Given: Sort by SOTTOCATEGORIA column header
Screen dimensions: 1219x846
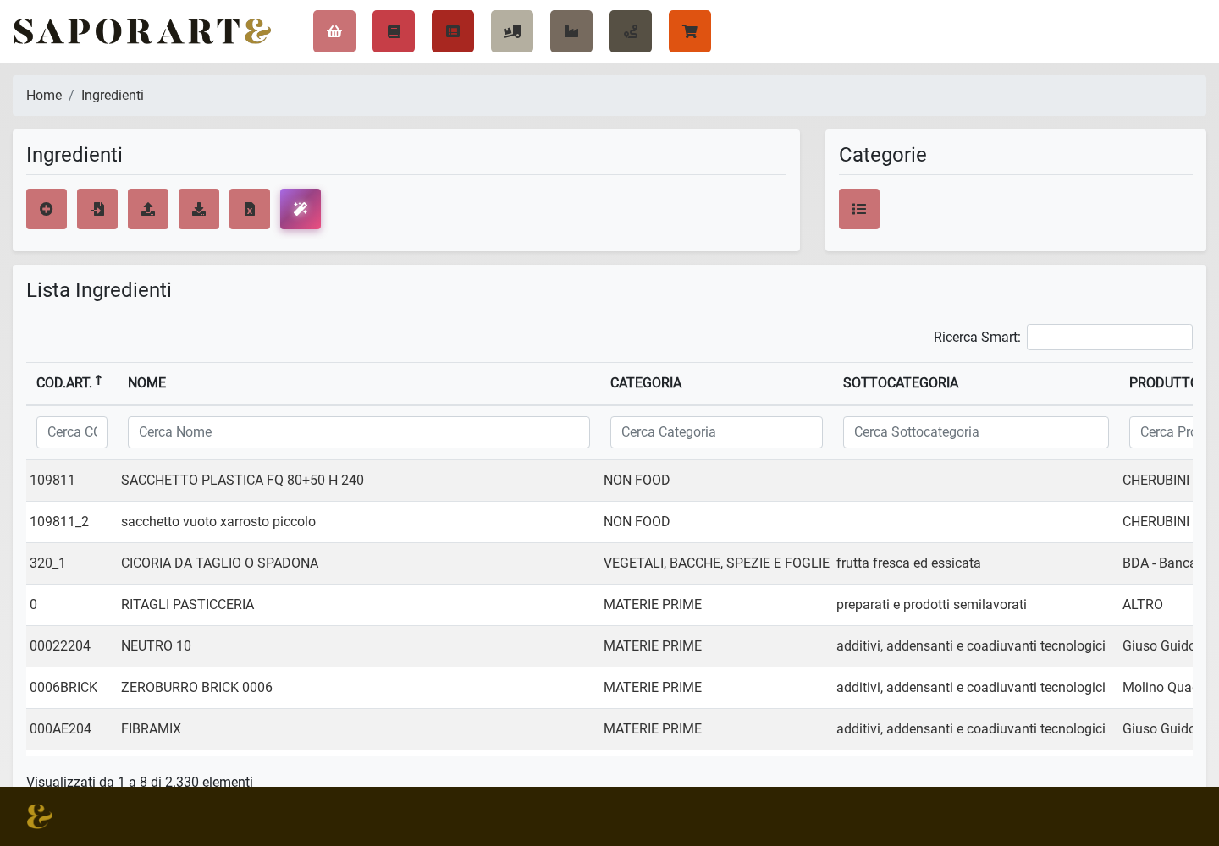Looking at the screenshot, I should click(976, 383).
